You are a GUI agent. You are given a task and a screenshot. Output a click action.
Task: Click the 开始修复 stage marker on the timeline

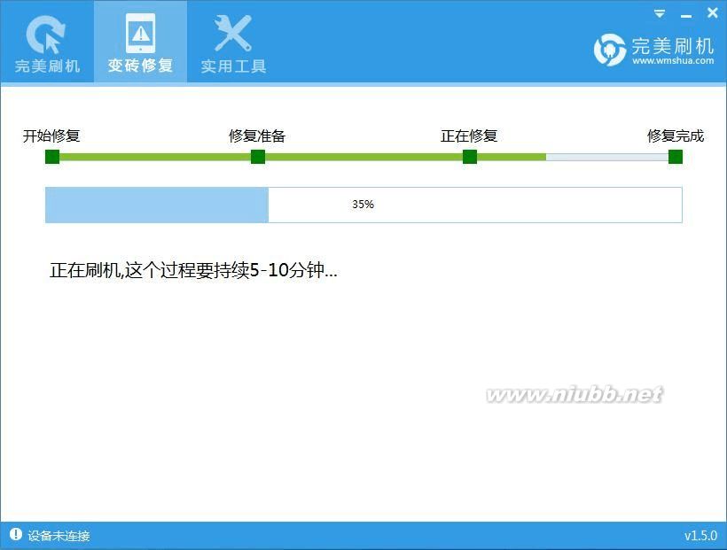tap(51, 156)
